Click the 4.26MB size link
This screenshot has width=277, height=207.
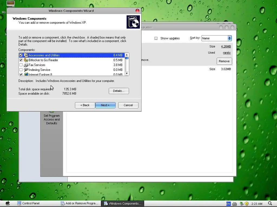pyautogui.click(x=226, y=46)
